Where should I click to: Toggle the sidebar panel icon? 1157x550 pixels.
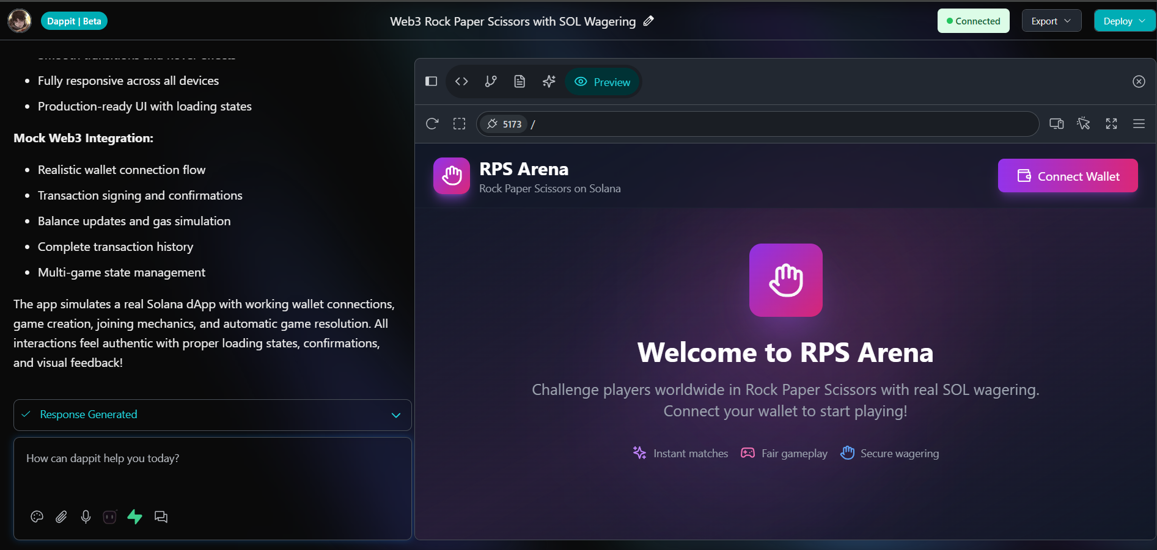[x=432, y=81]
